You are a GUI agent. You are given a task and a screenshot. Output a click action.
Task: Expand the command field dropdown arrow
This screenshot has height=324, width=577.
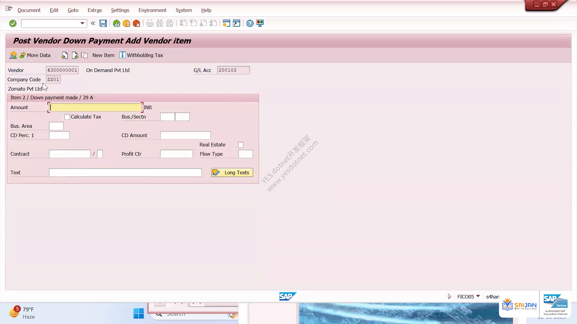pyautogui.click(x=82, y=23)
